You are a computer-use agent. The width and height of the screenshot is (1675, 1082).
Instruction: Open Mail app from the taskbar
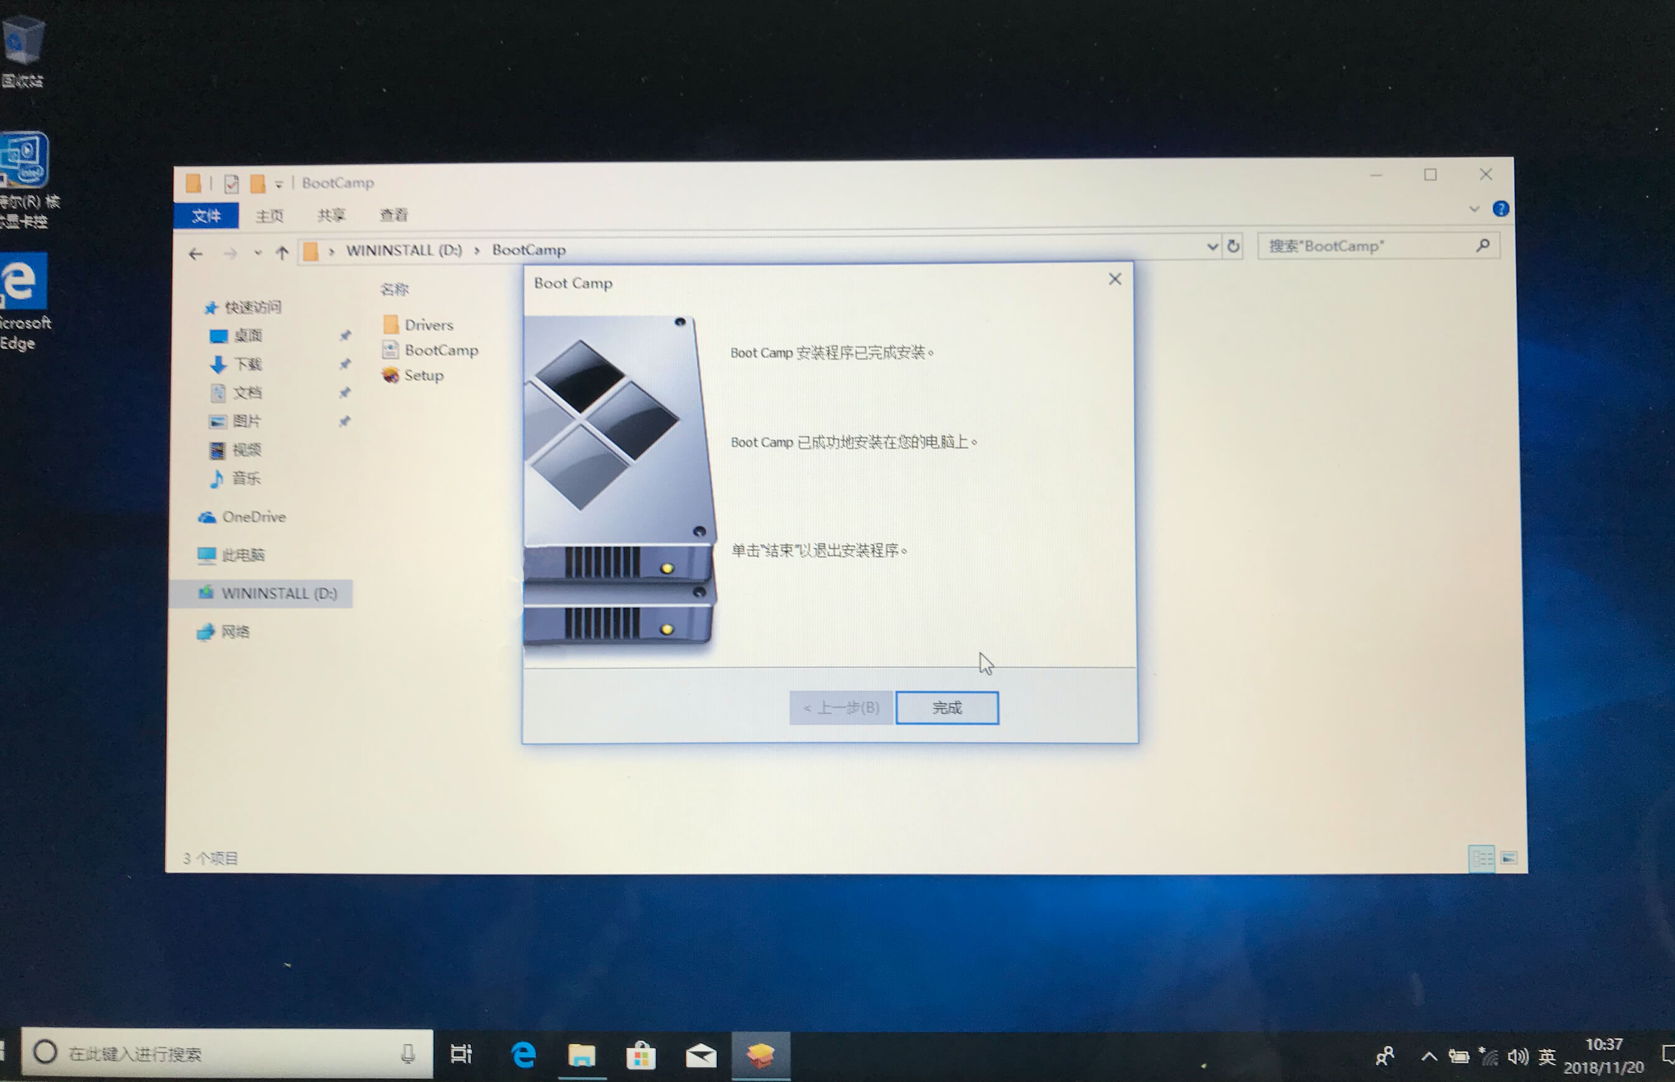coord(701,1055)
